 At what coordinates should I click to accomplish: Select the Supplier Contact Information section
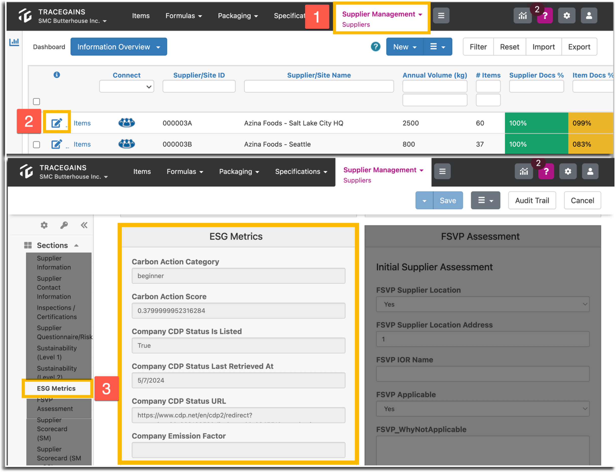coord(54,287)
